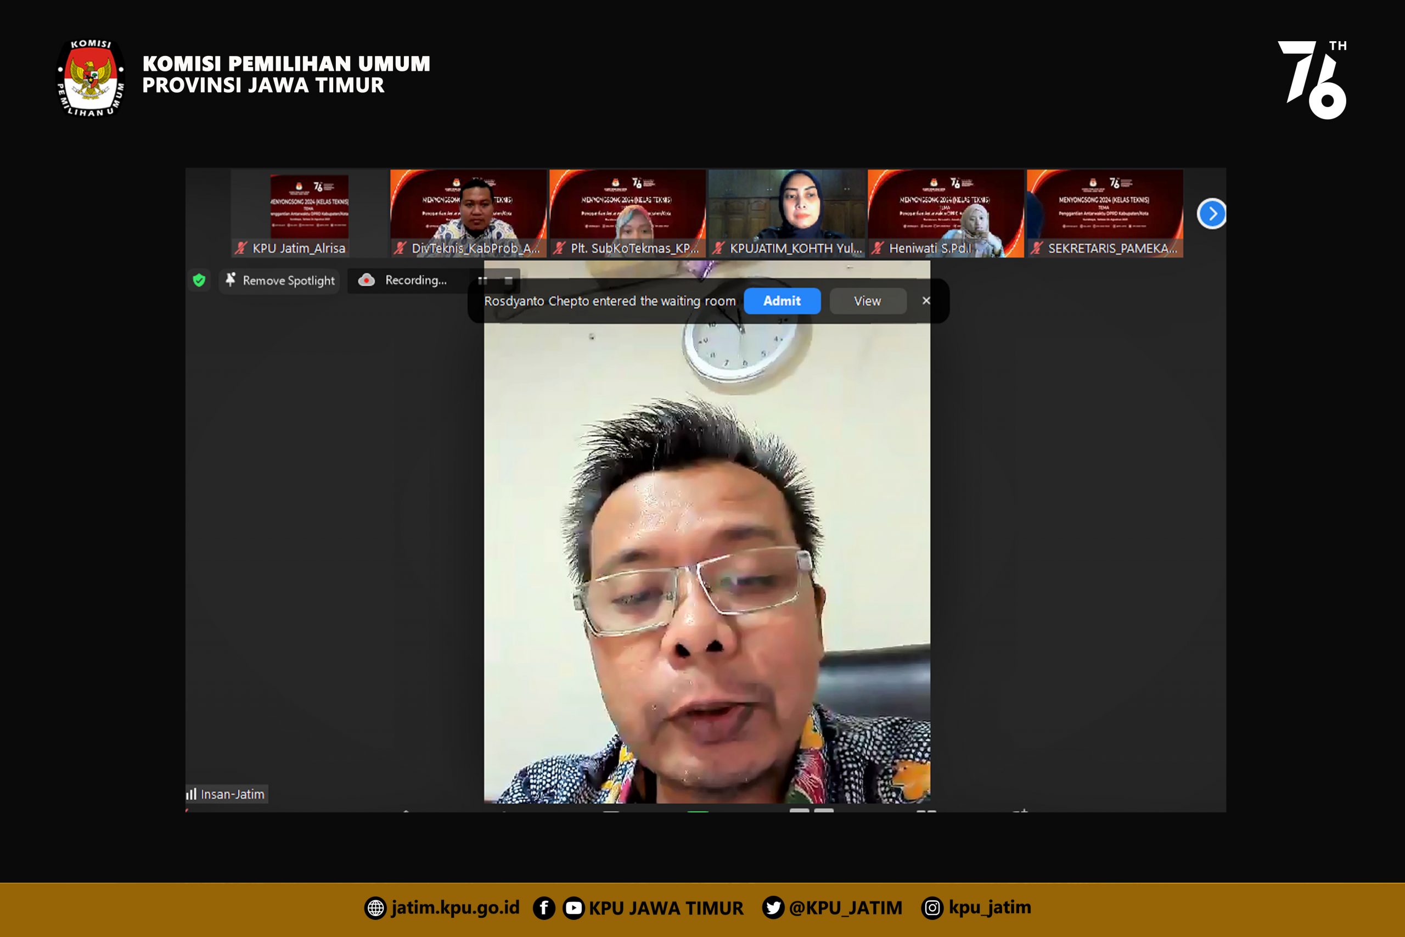Click the green encryption shield icon

click(x=199, y=280)
